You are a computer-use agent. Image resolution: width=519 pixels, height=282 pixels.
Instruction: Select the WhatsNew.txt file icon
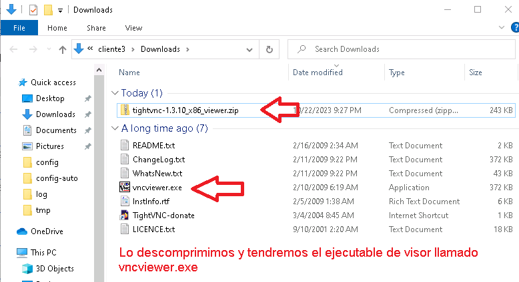[125, 173]
